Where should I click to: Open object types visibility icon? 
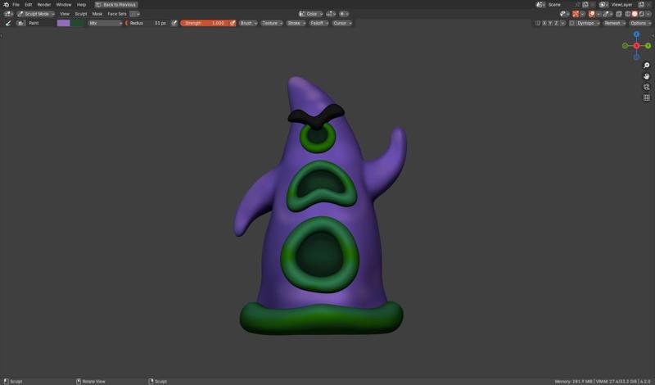(x=564, y=14)
